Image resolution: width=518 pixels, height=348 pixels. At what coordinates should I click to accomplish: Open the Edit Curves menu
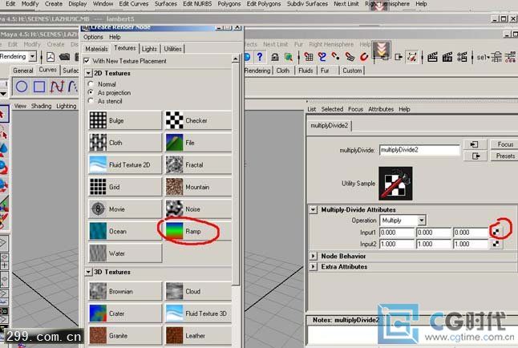[x=134, y=4]
